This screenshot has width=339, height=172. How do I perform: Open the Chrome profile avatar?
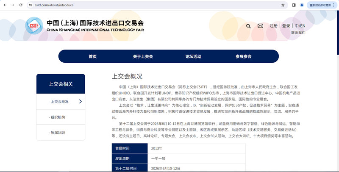tap(302, 5)
